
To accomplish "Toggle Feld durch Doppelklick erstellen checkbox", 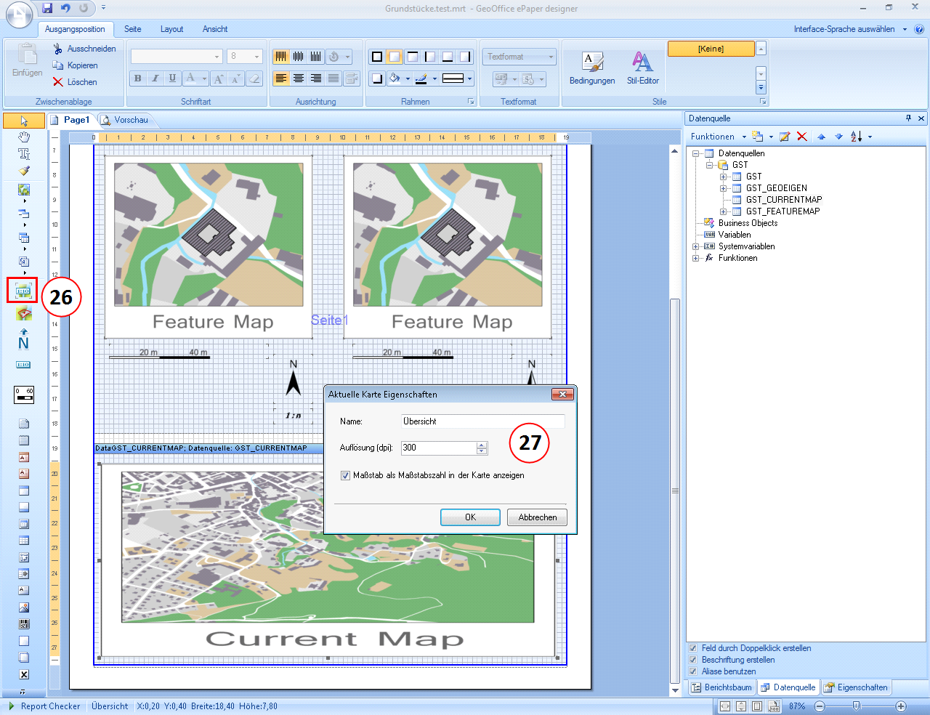I will (693, 648).
